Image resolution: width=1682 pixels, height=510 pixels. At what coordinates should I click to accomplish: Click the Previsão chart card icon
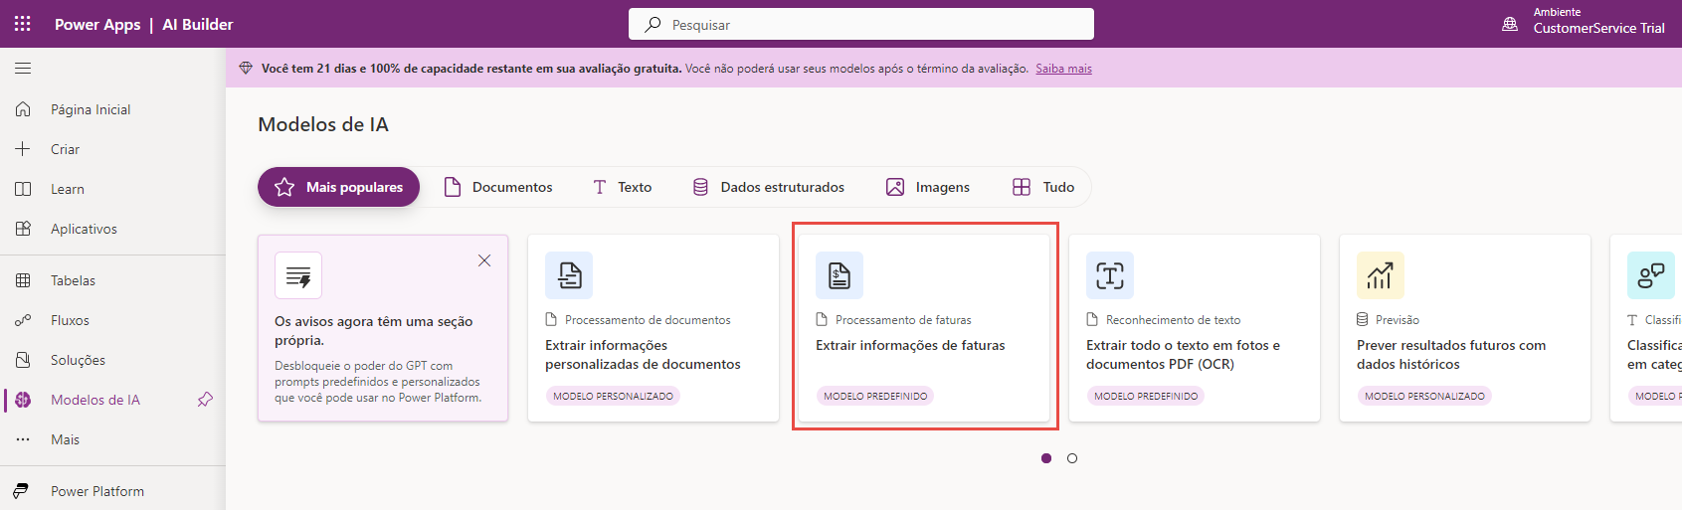[x=1381, y=275]
